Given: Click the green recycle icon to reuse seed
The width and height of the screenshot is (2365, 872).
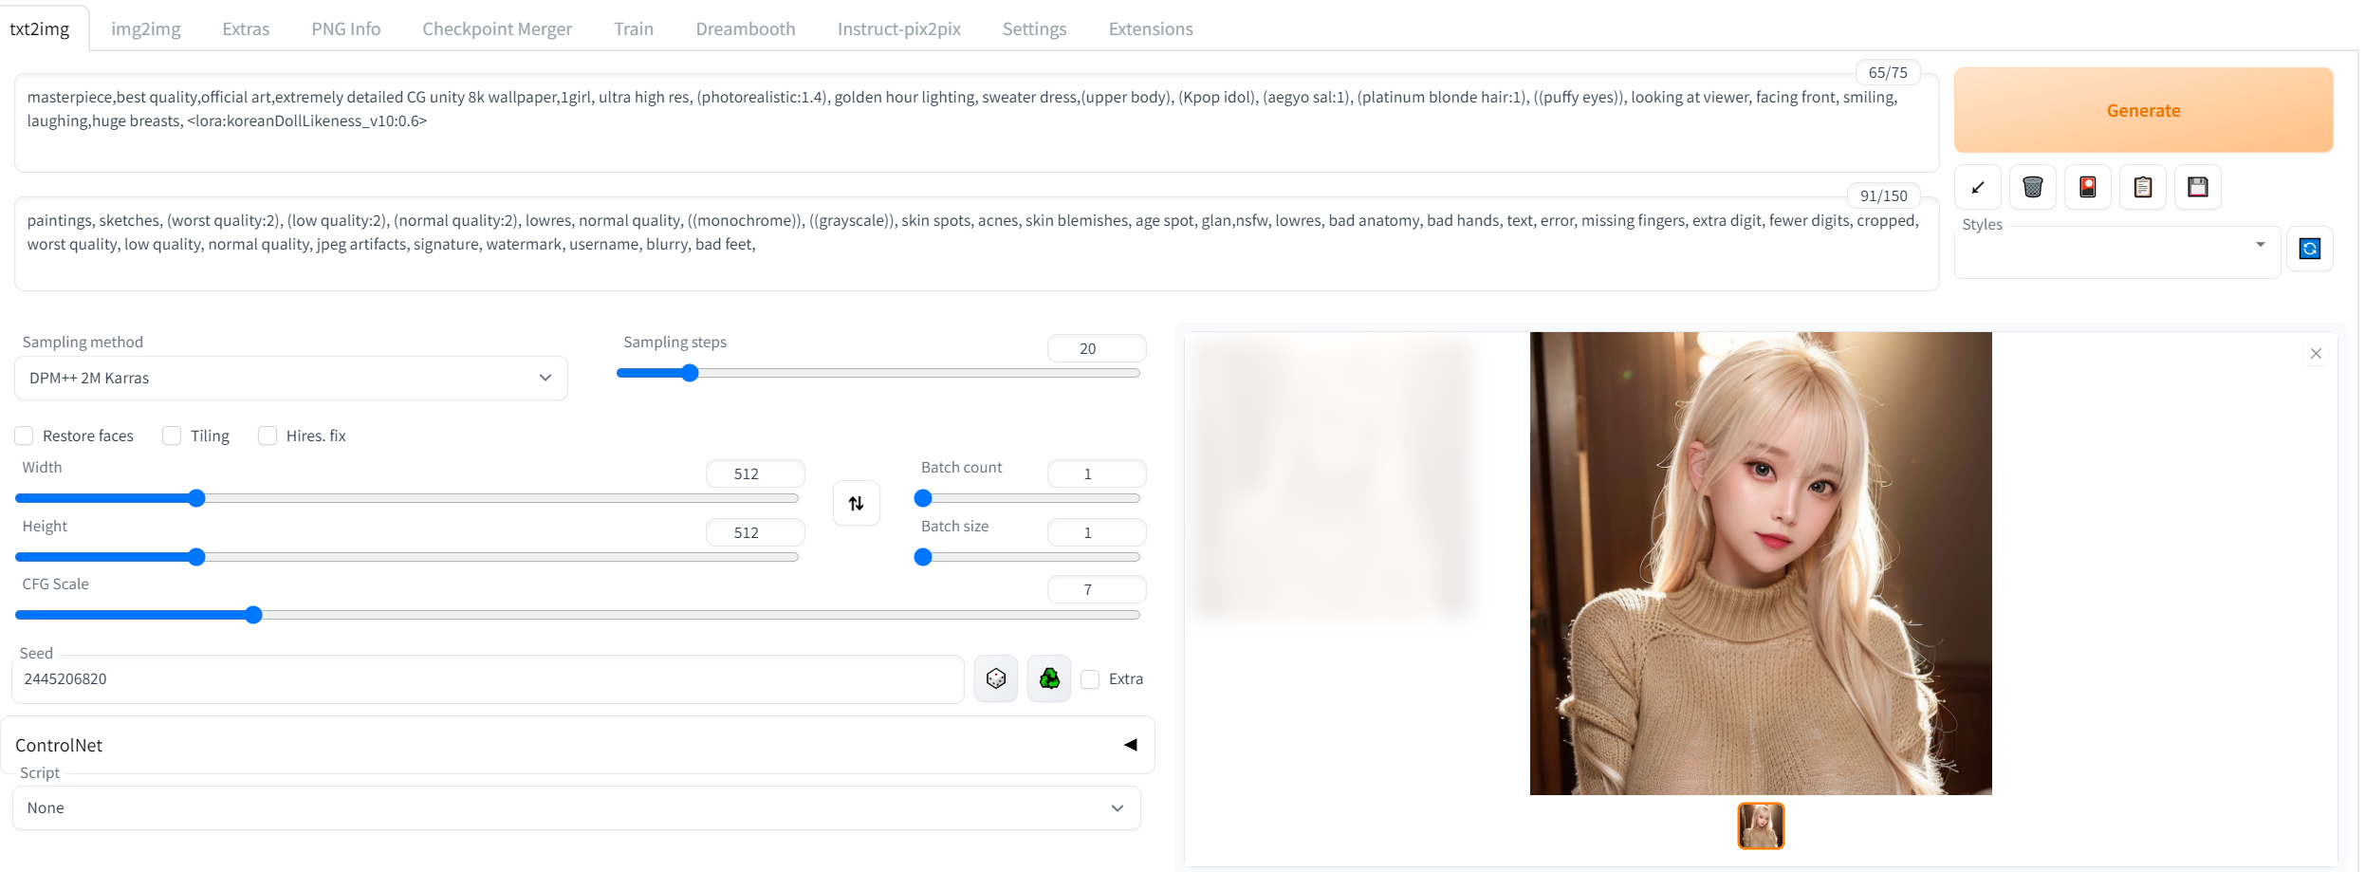Looking at the screenshot, I should click(1049, 678).
